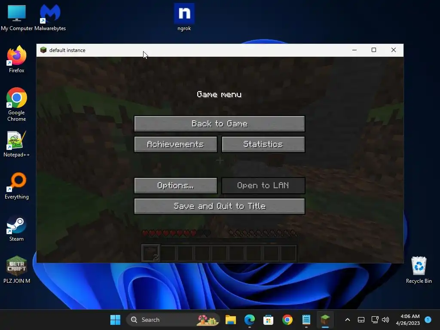Click the Open to LAN button

(x=263, y=186)
